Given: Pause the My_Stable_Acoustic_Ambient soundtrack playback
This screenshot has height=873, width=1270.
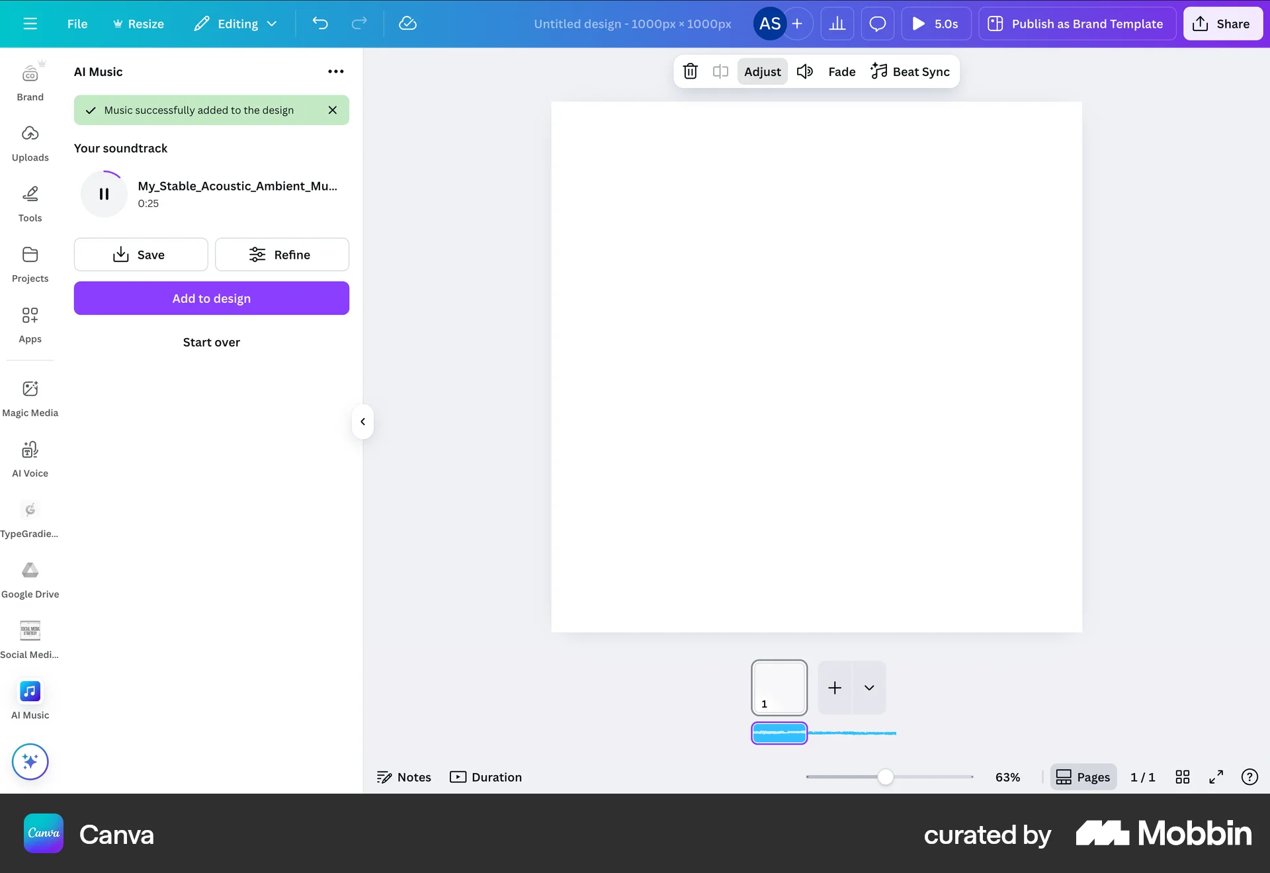Looking at the screenshot, I should (104, 194).
